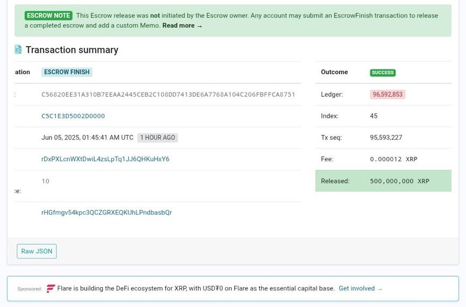Screen dimensions: 466x307
Task: Open ledger 96,592,853
Action: tap(387, 95)
